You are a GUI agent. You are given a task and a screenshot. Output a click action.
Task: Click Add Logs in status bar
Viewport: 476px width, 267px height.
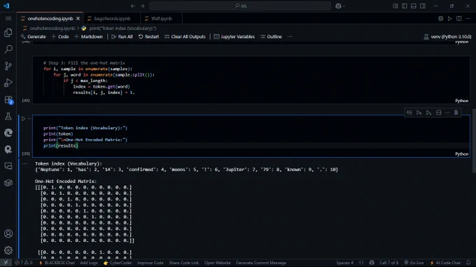point(89,263)
